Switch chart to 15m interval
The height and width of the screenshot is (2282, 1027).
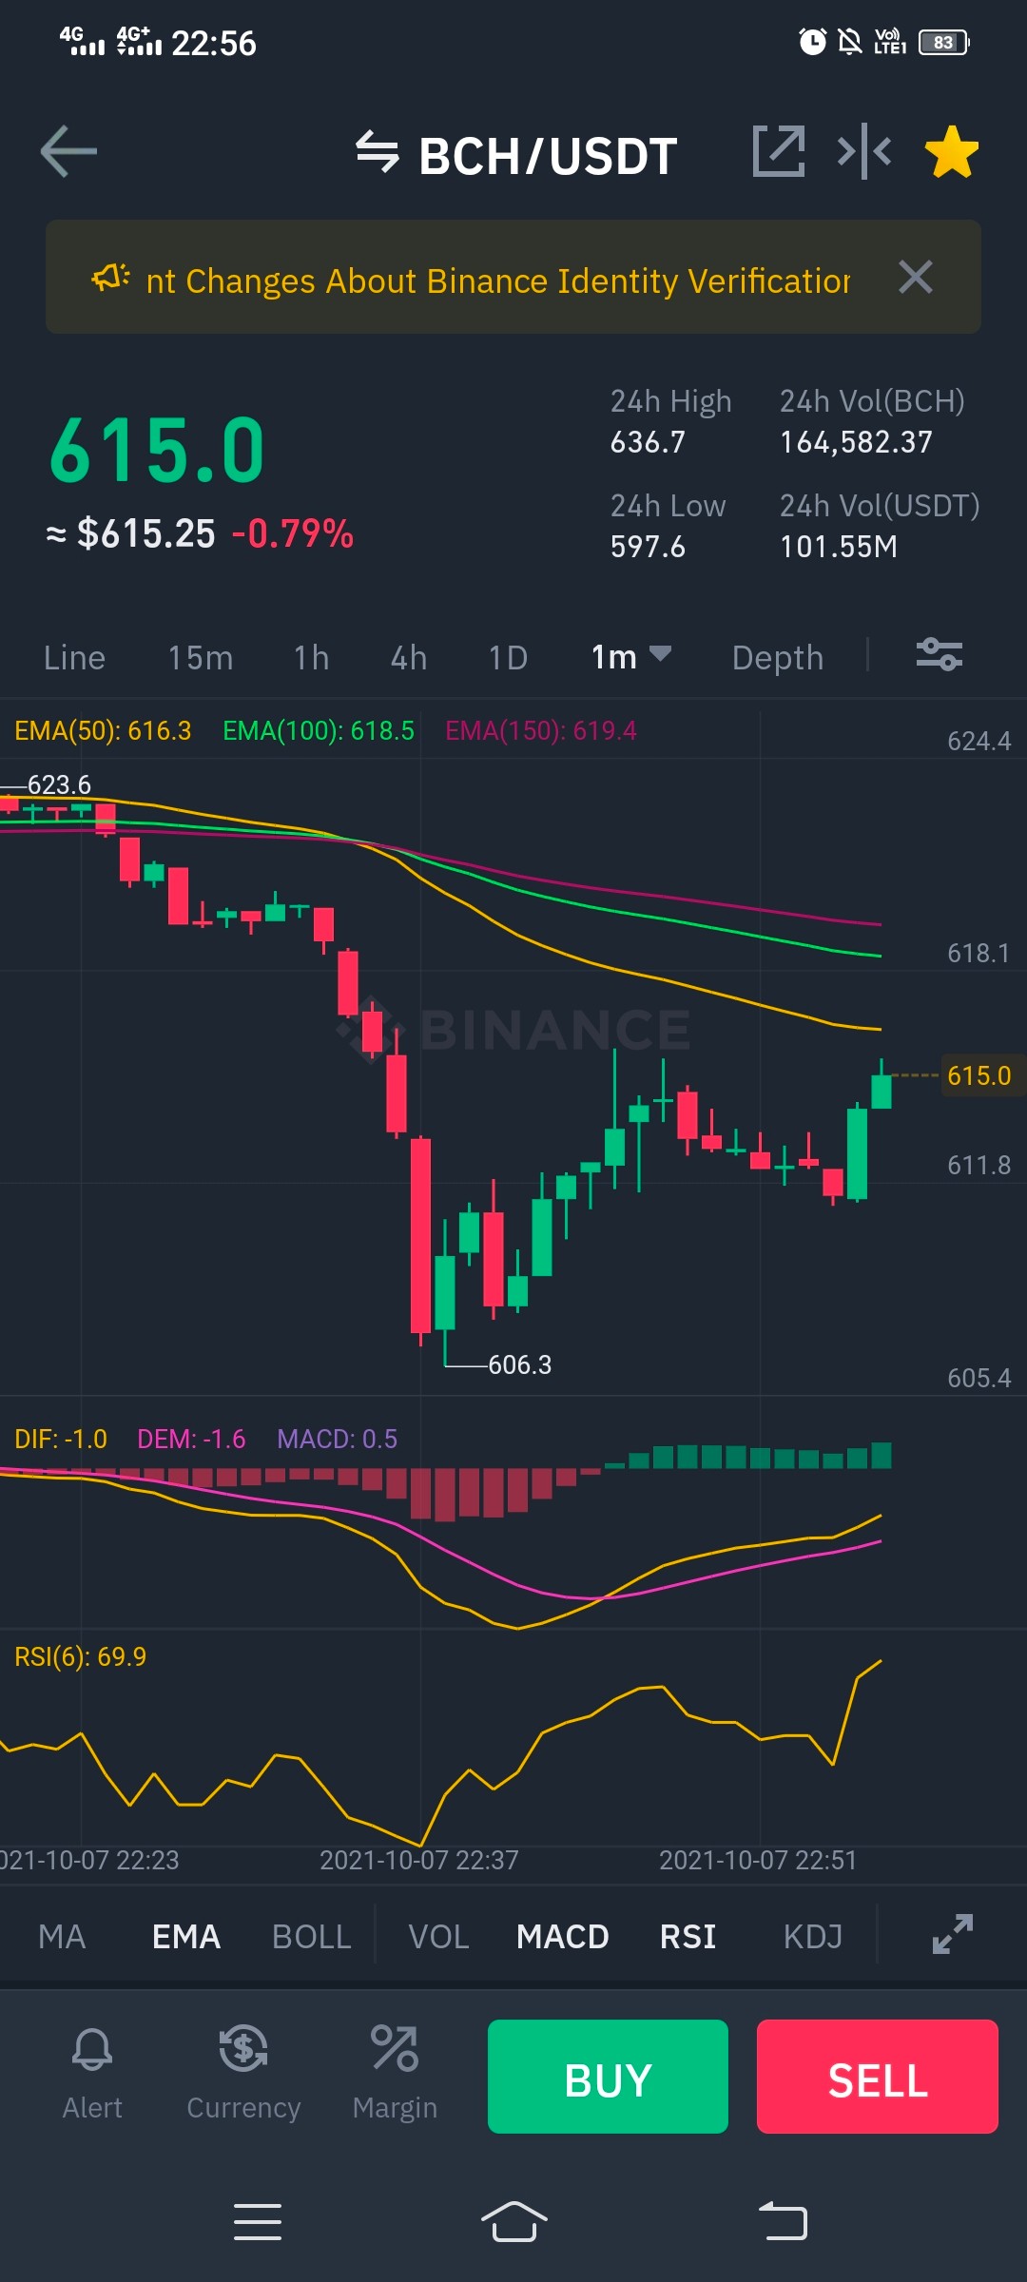pos(201,657)
